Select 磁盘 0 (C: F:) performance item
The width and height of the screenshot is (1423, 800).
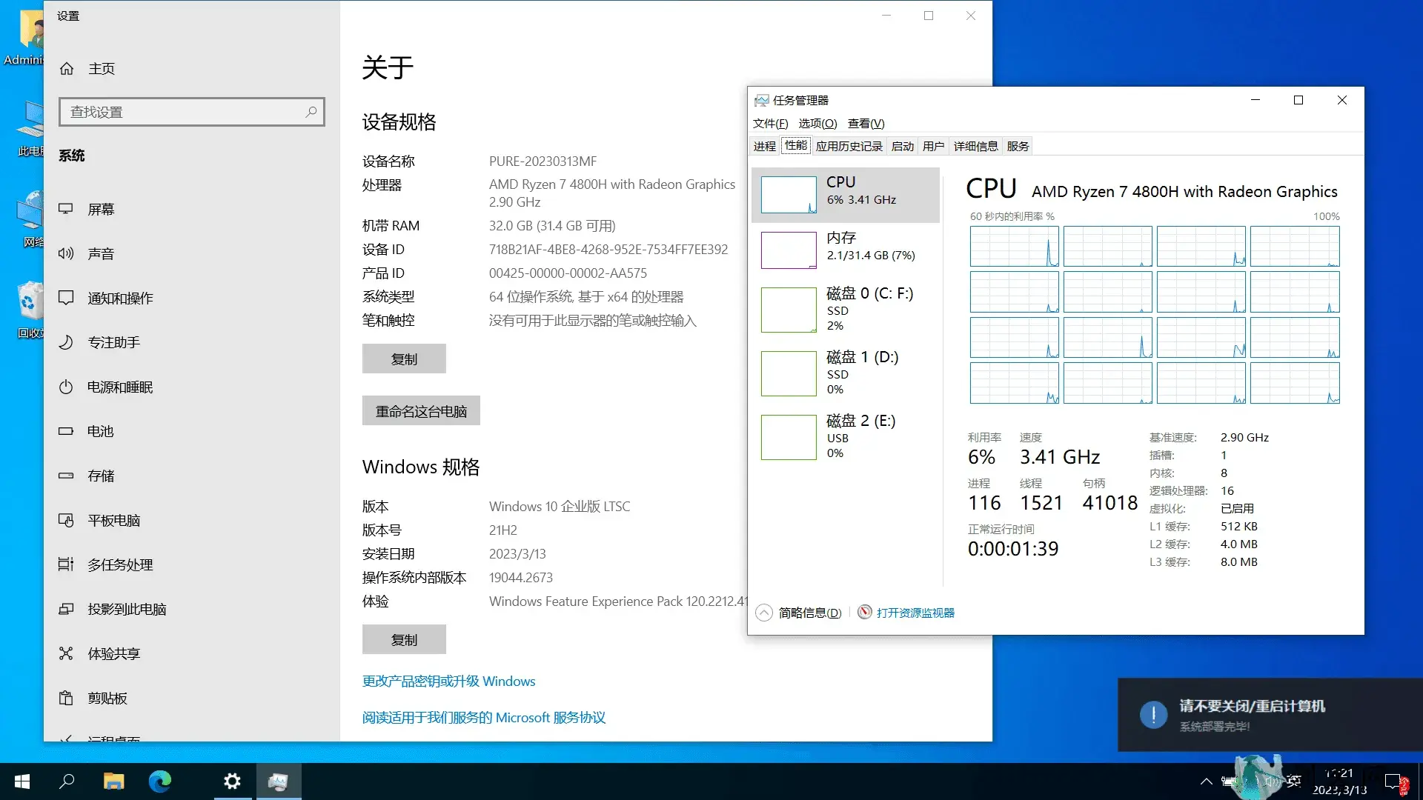(x=846, y=309)
